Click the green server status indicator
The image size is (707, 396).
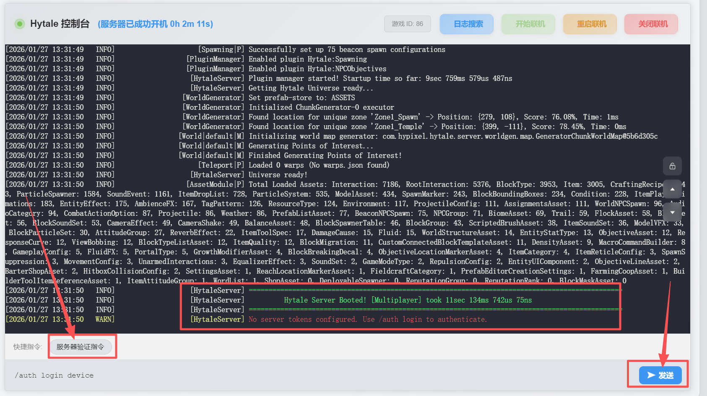[x=19, y=24]
